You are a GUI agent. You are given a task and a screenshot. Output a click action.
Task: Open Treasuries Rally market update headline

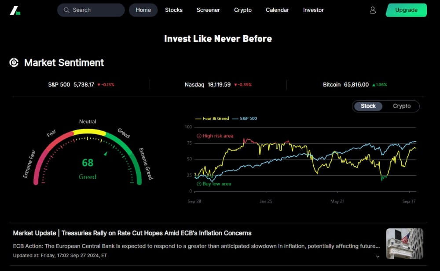point(132,233)
